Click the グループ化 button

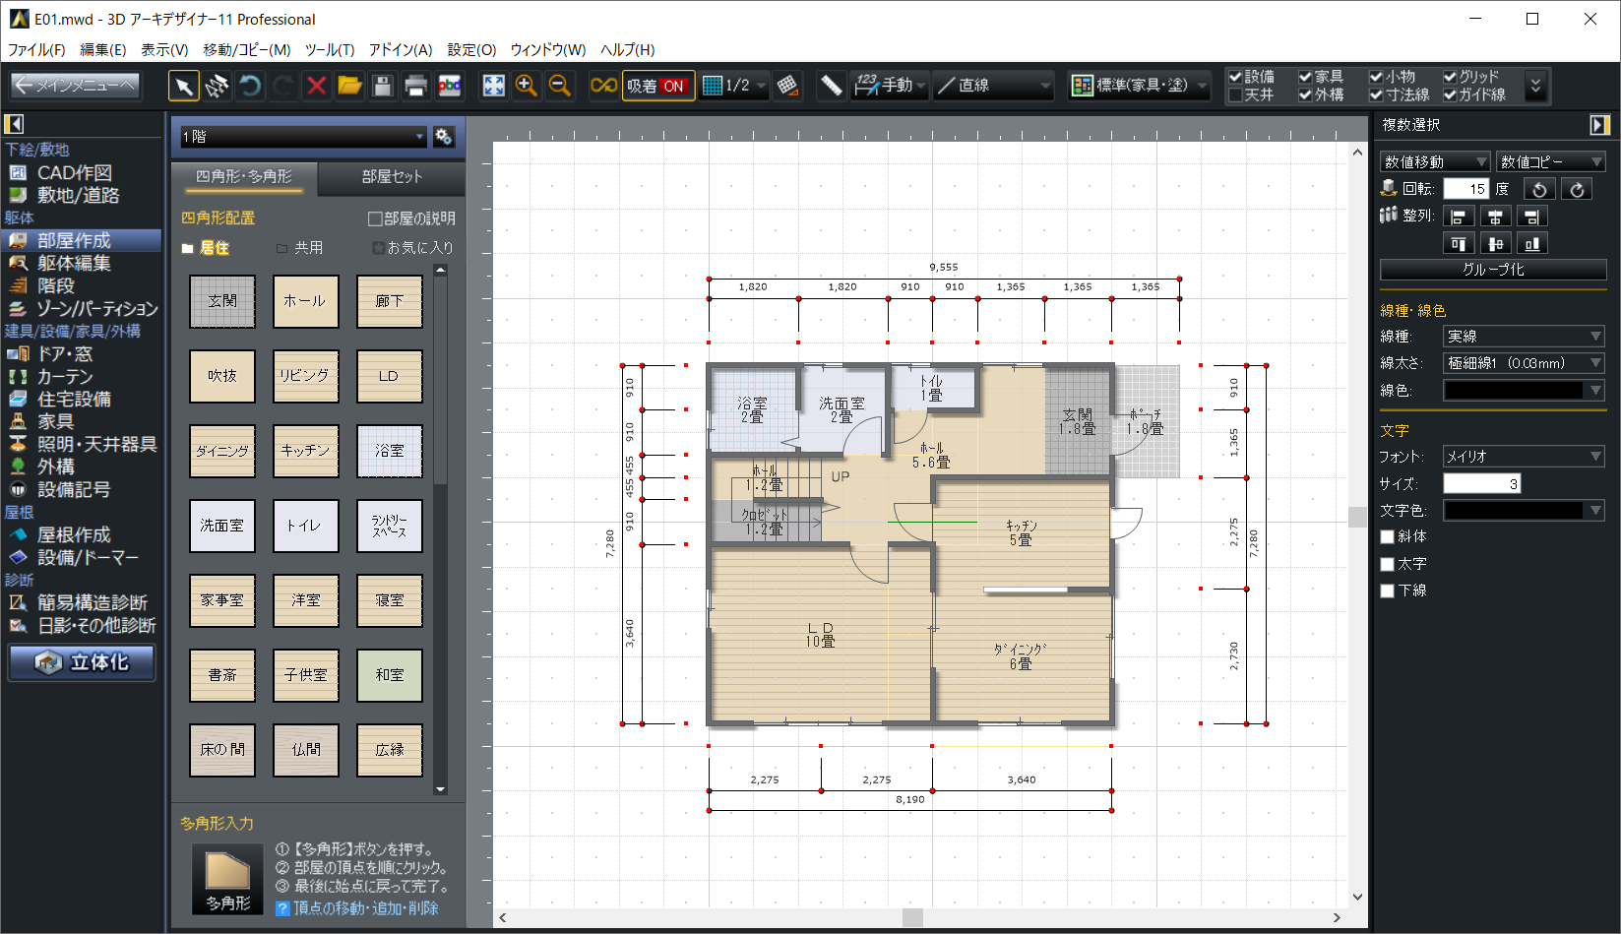pos(1492,270)
